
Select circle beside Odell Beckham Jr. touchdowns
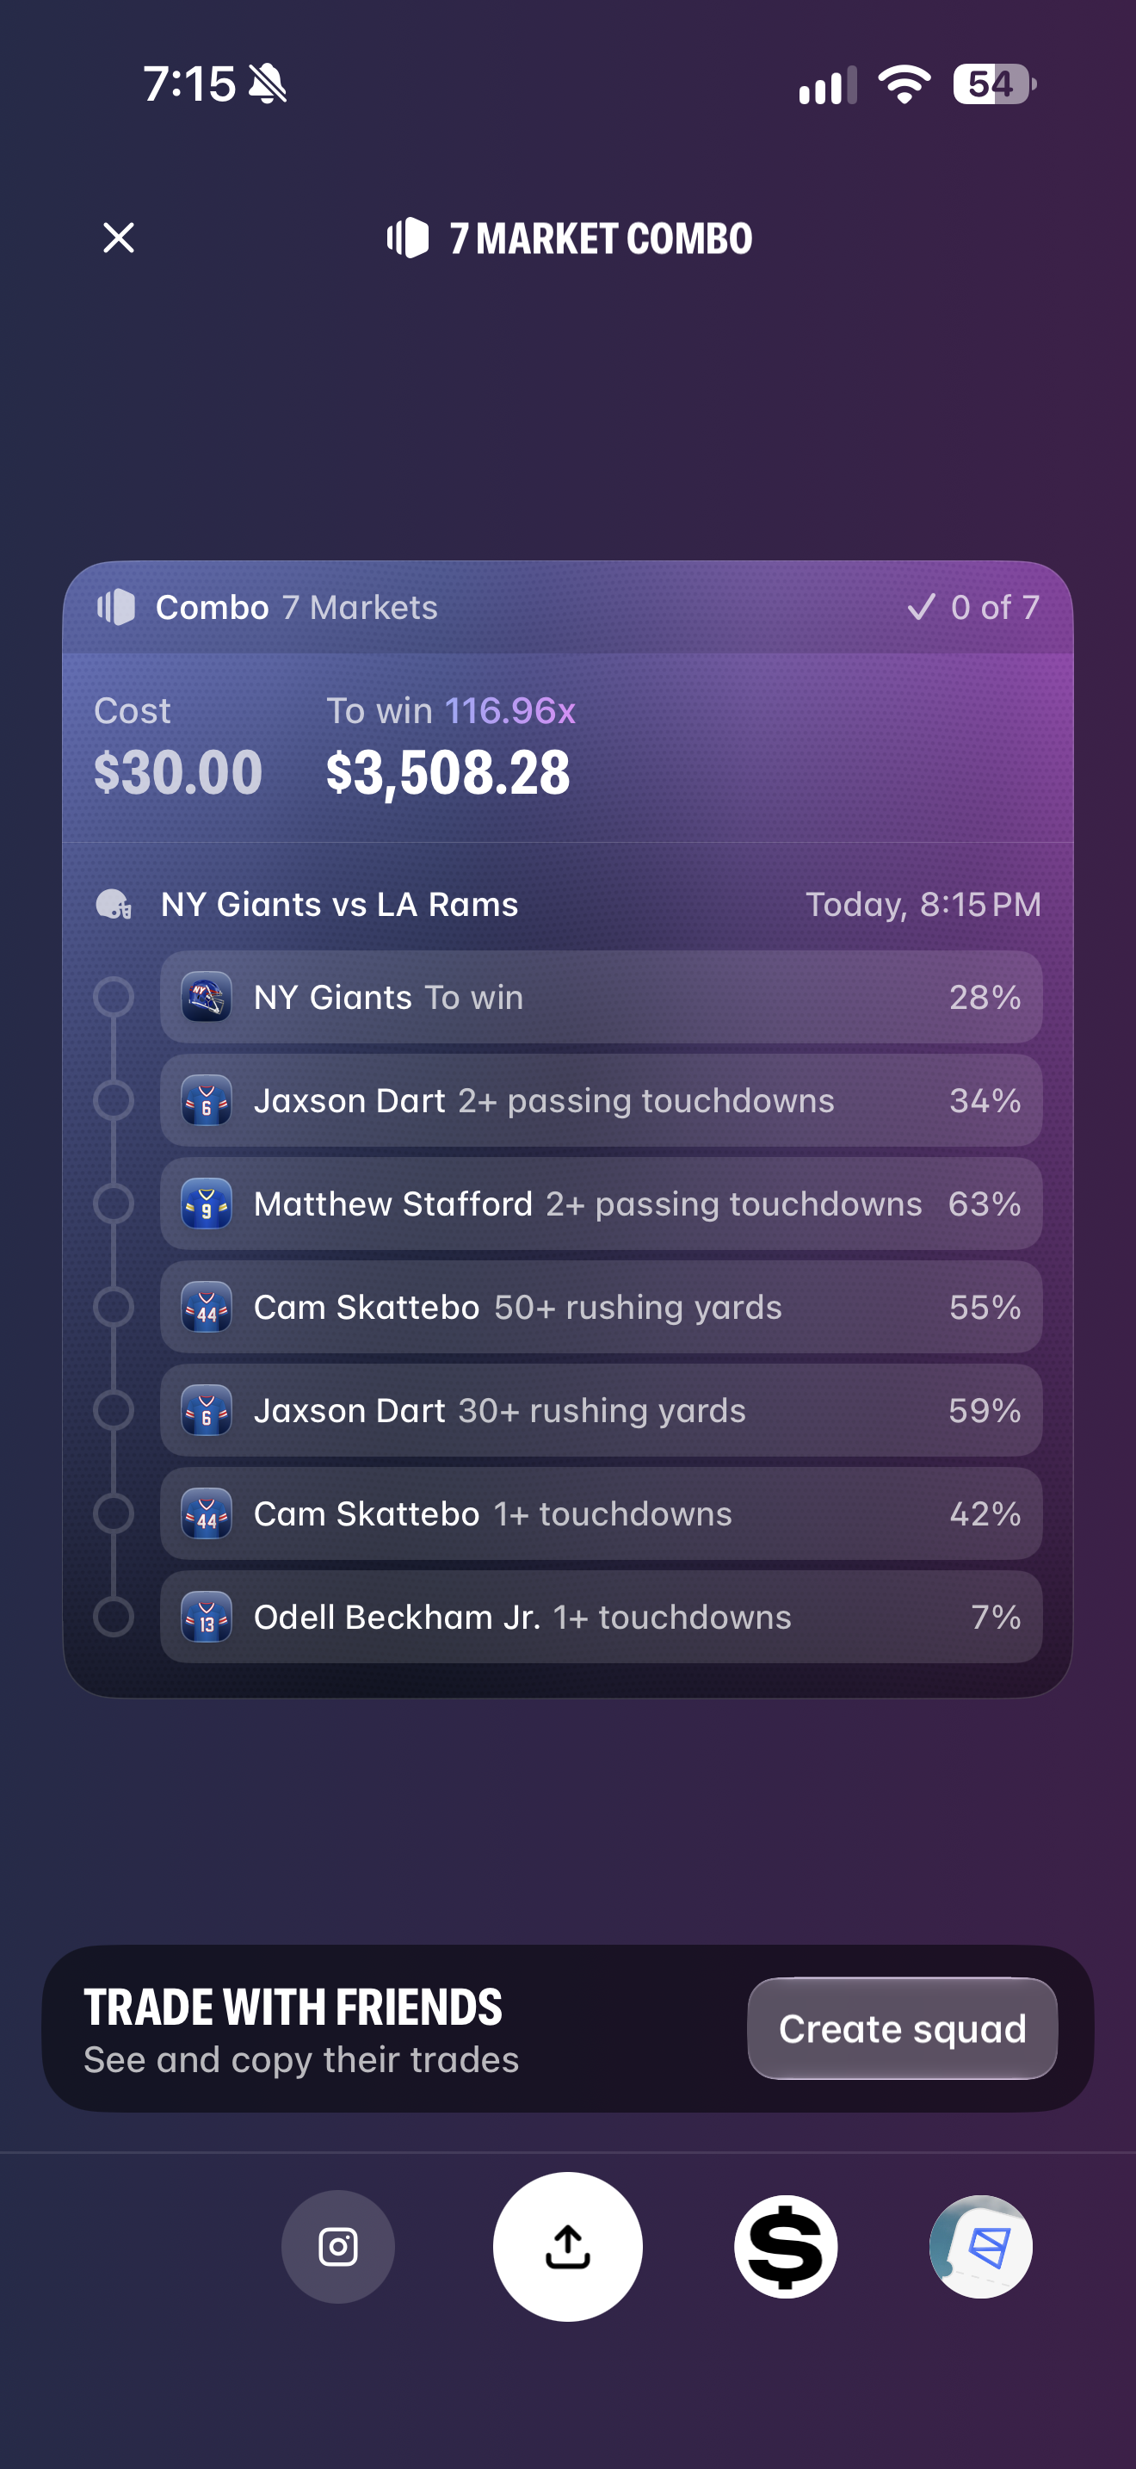click(x=113, y=1617)
